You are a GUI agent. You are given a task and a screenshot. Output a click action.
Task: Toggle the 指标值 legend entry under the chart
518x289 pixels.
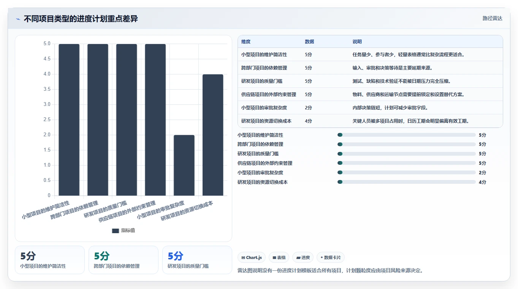click(x=124, y=231)
